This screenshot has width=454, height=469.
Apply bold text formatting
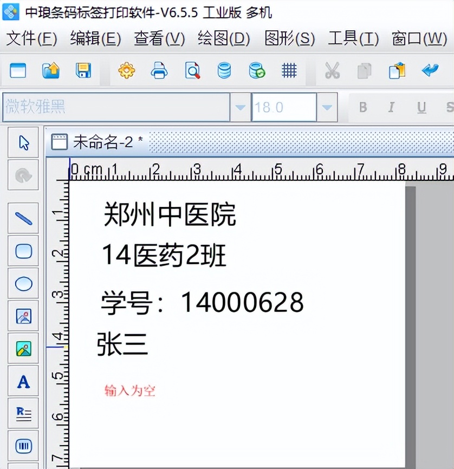coord(362,107)
